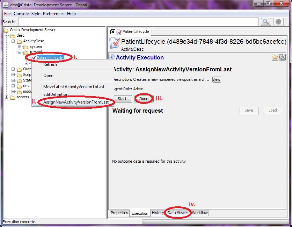Click the View button next to description
This screenshot has width=292, height=227.
[x=216, y=79]
